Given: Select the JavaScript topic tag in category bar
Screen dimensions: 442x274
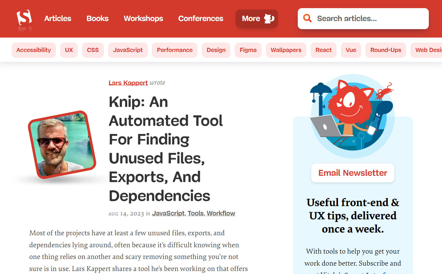Looking at the screenshot, I should click(128, 50).
